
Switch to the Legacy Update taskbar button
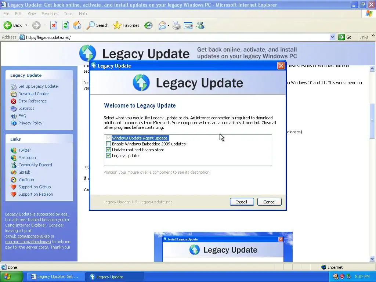point(115,277)
